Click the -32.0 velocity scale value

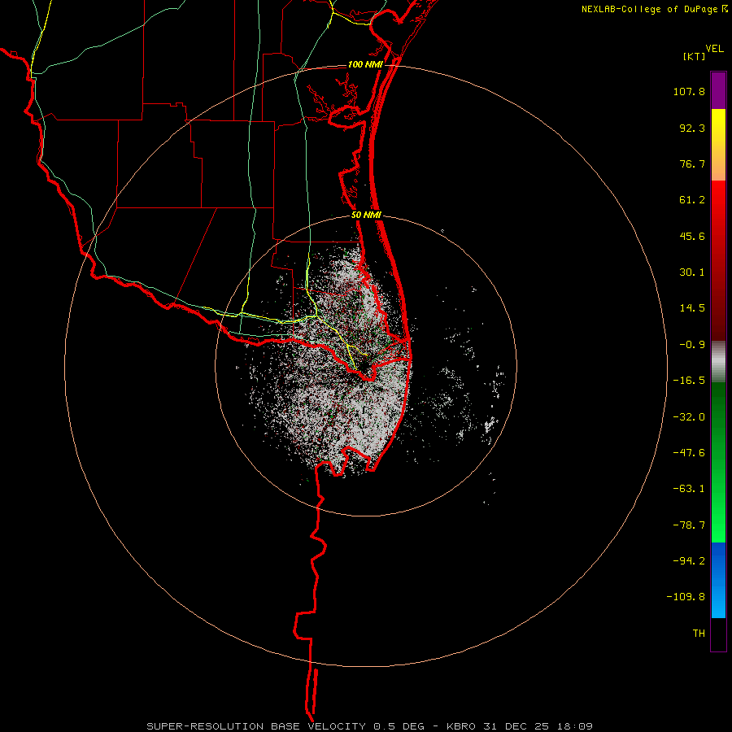coord(689,417)
